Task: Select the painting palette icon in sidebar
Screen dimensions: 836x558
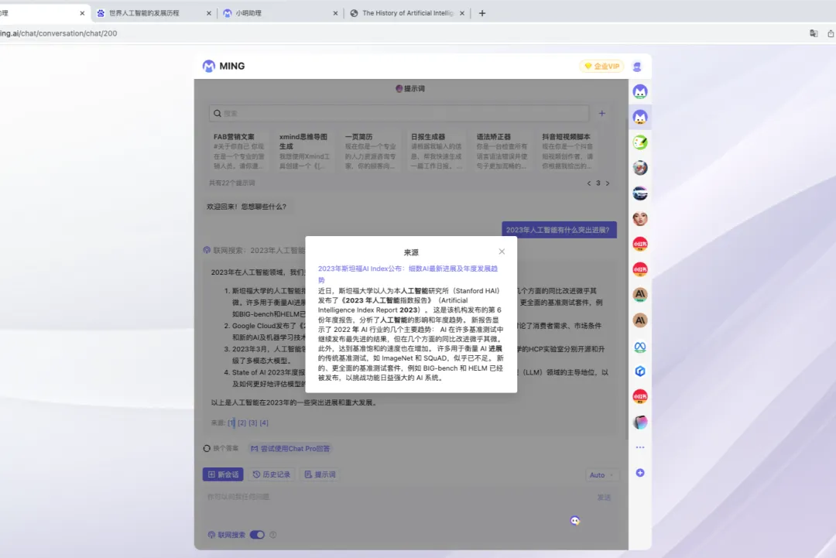Action: 639,142
